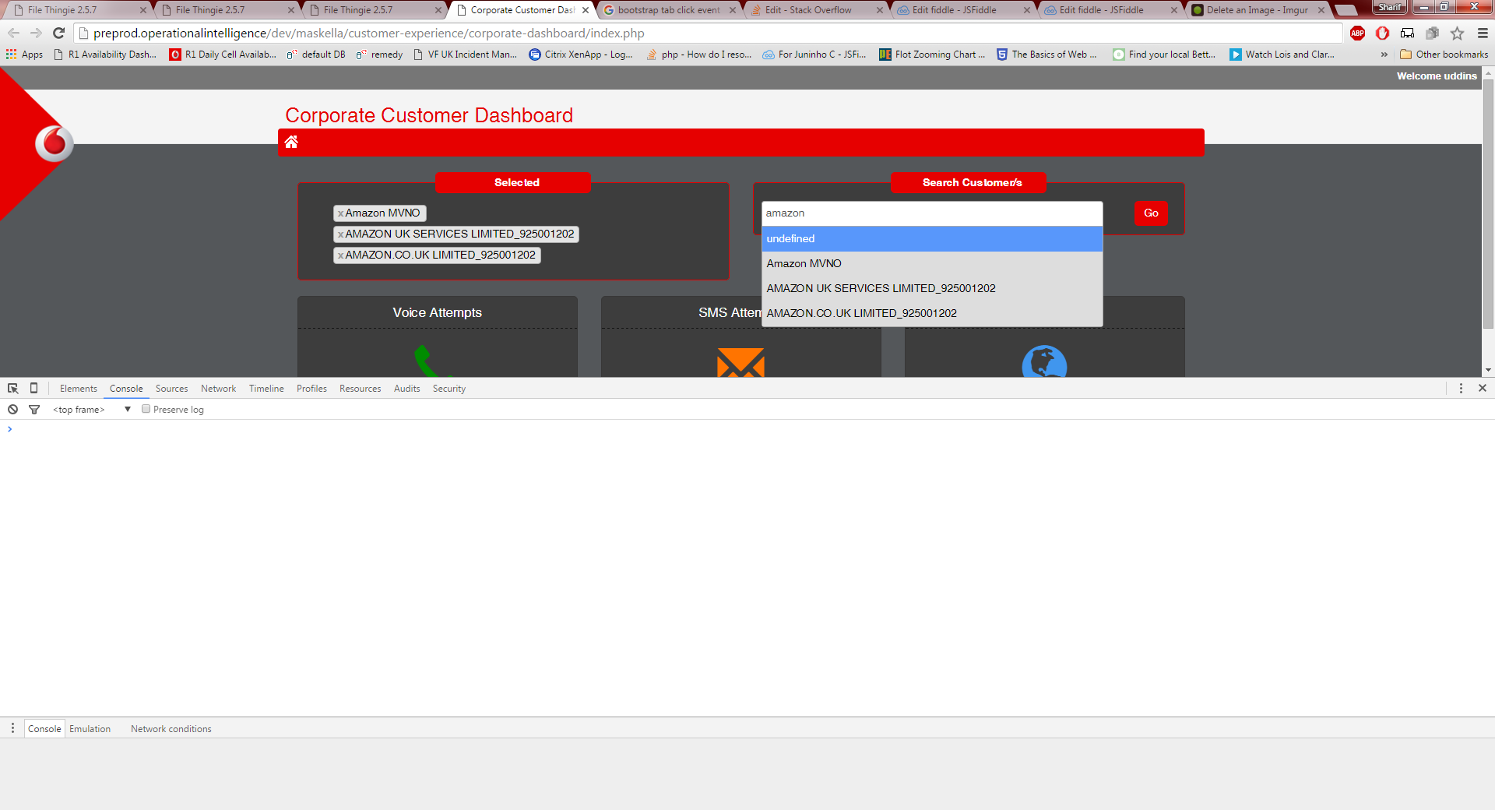Toggle device mode in DevTools
The image size is (1495, 810).
[x=33, y=389]
